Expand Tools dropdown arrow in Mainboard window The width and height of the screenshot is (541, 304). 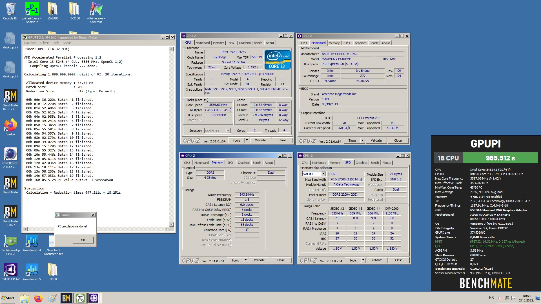[362, 140]
